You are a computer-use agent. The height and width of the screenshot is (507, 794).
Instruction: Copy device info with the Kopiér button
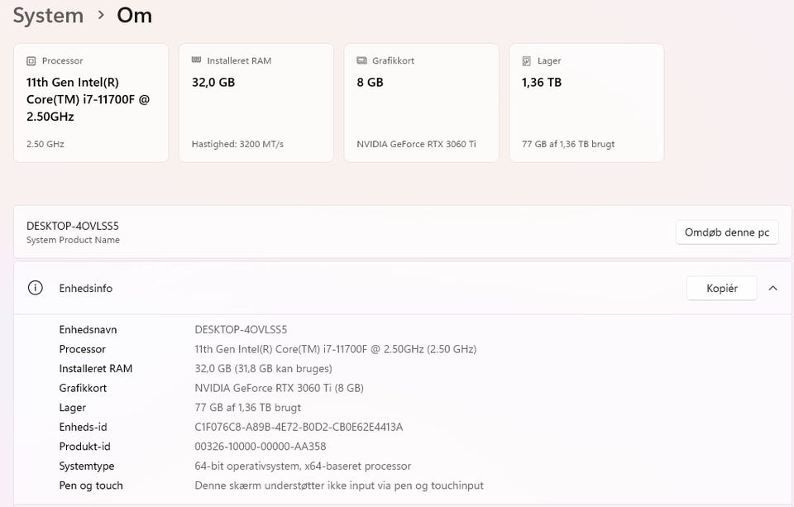[x=721, y=288]
